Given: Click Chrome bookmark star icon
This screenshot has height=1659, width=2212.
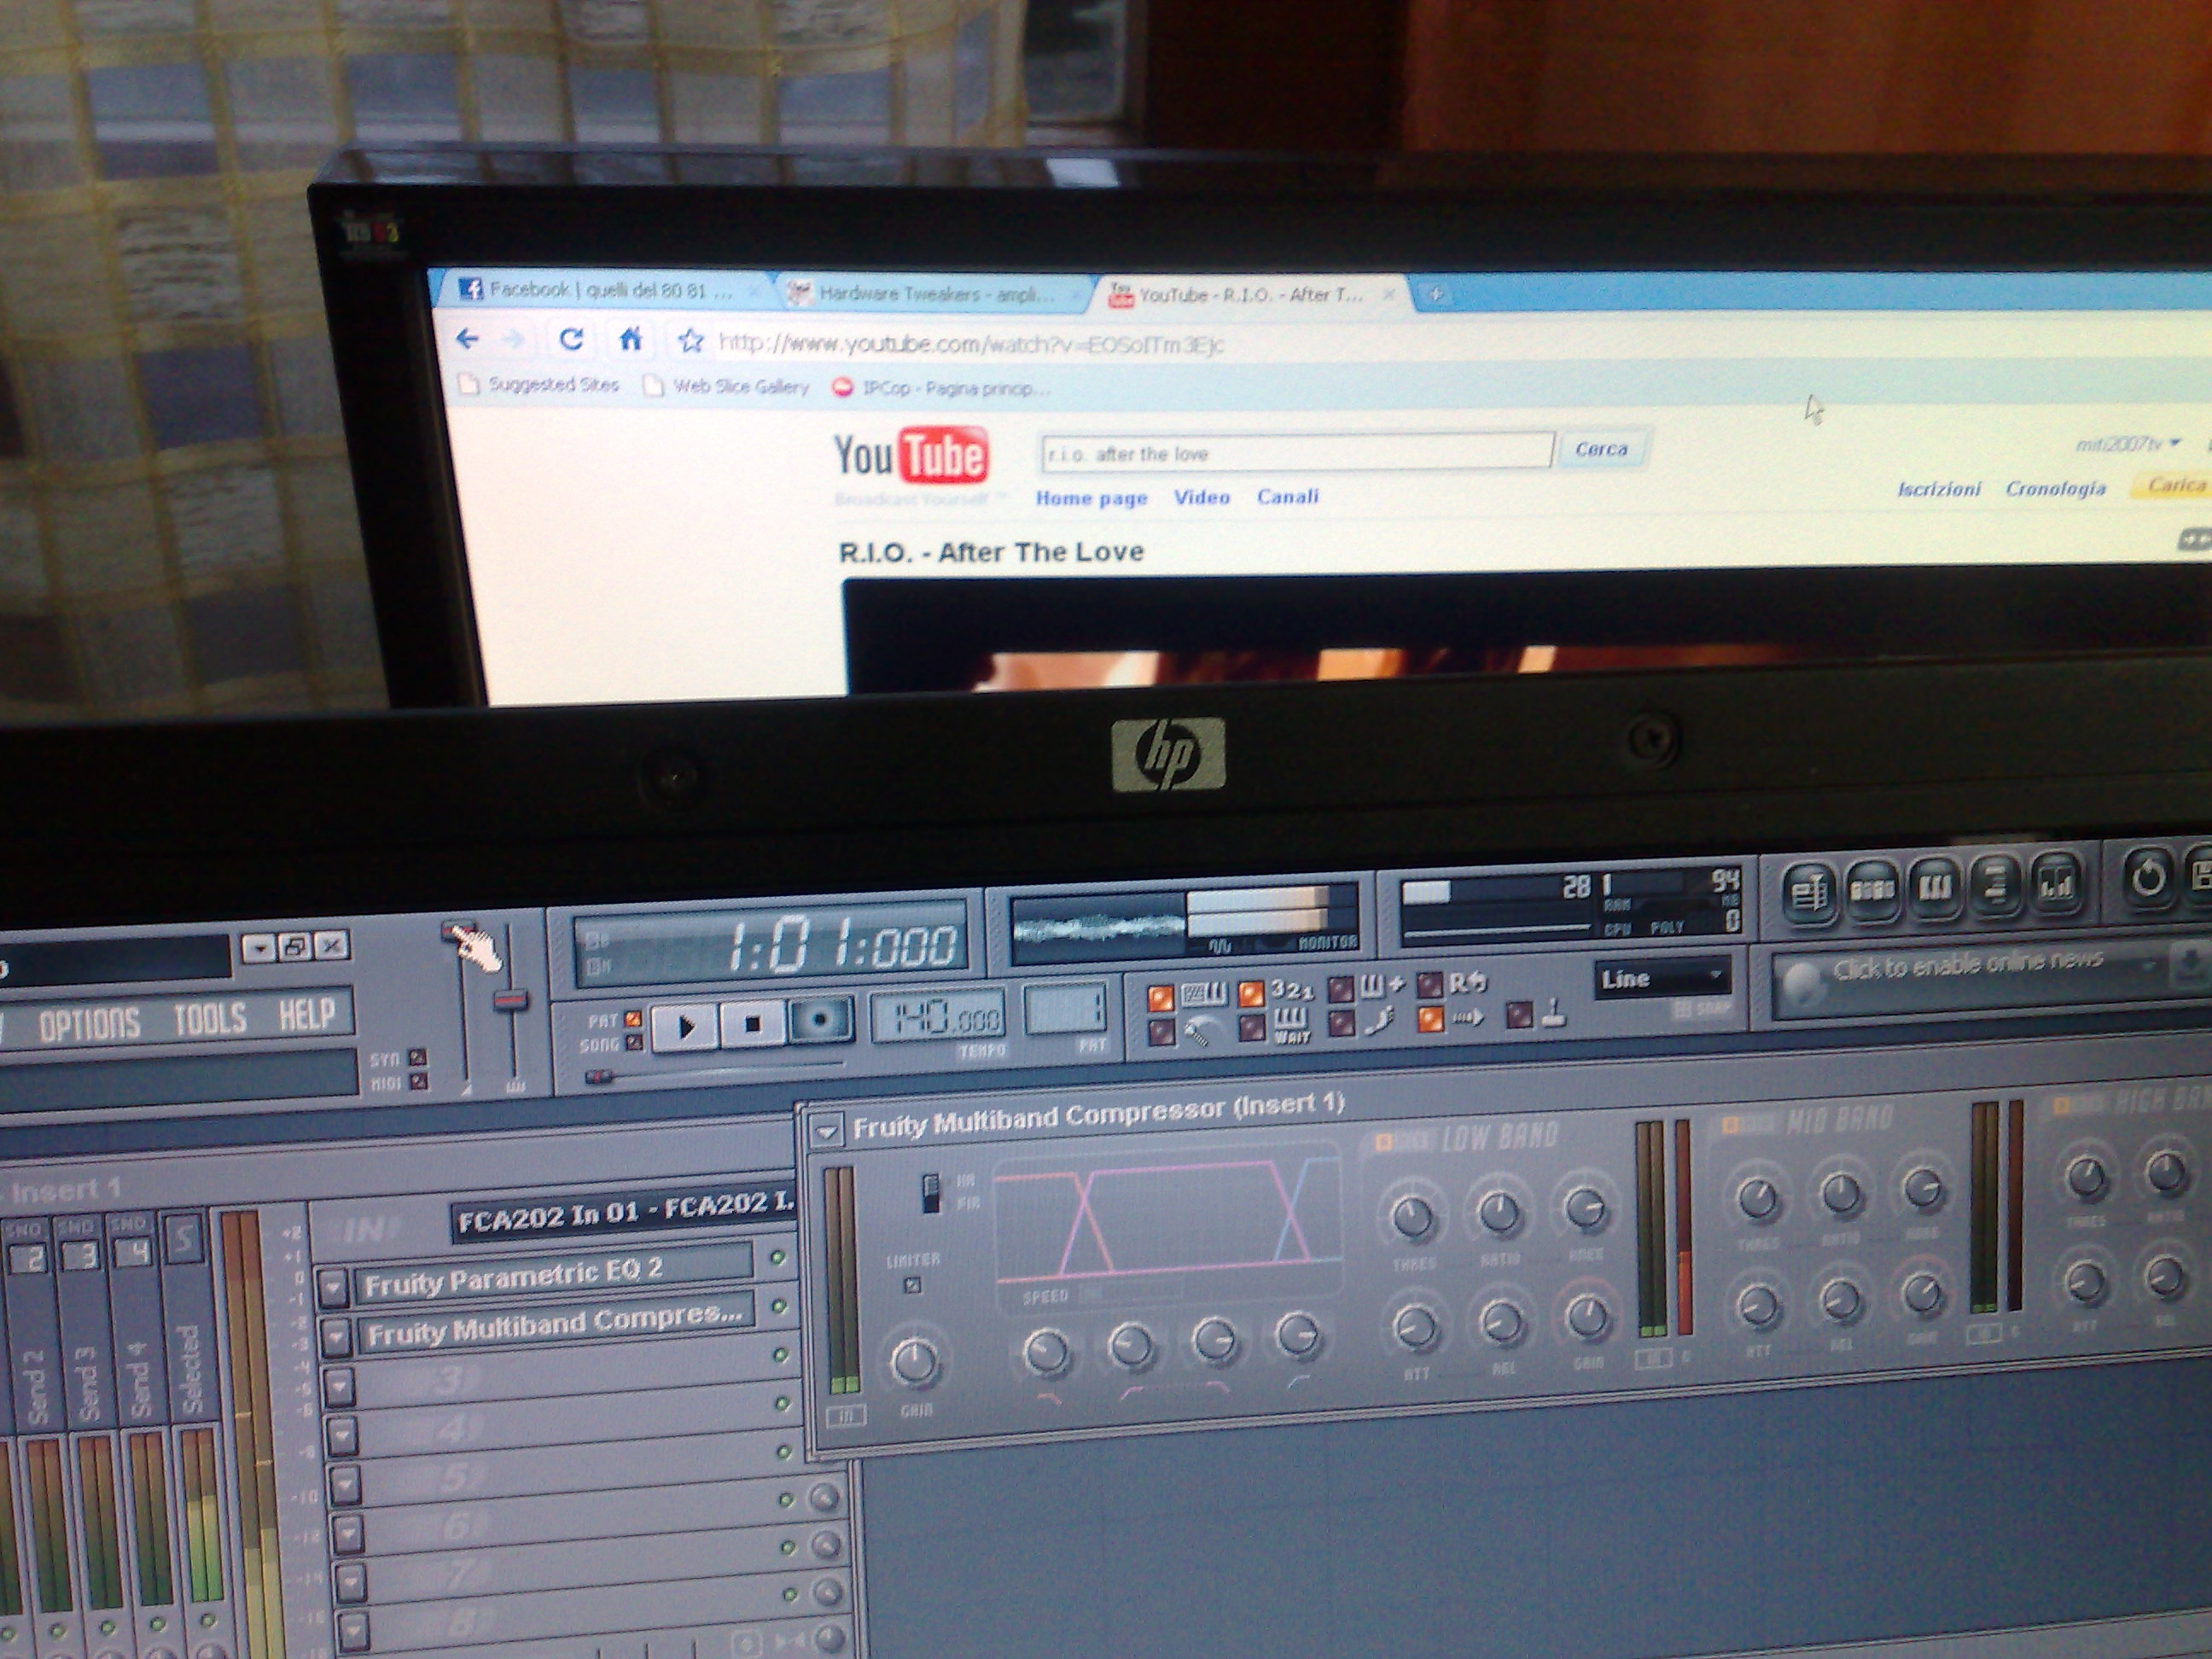Looking at the screenshot, I should click(x=690, y=341).
